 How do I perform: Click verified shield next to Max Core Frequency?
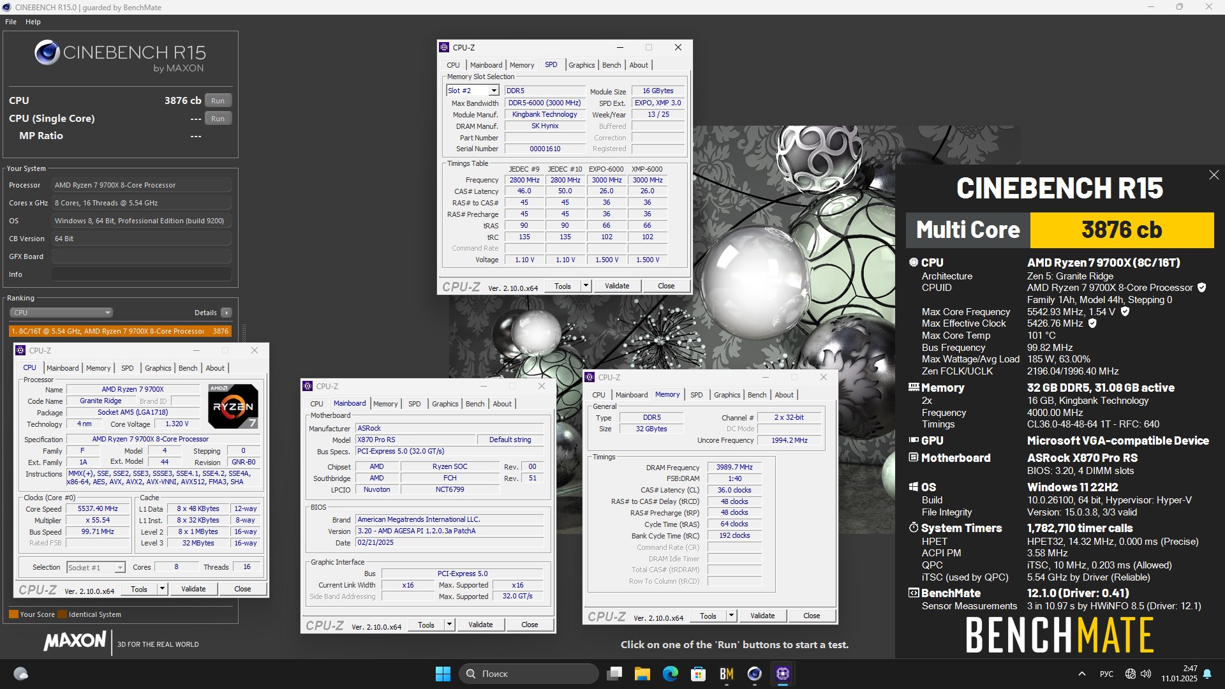(1125, 311)
